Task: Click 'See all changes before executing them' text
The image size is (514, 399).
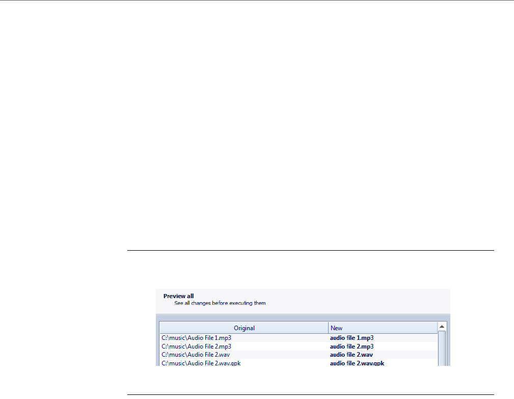Action: [x=220, y=303]
